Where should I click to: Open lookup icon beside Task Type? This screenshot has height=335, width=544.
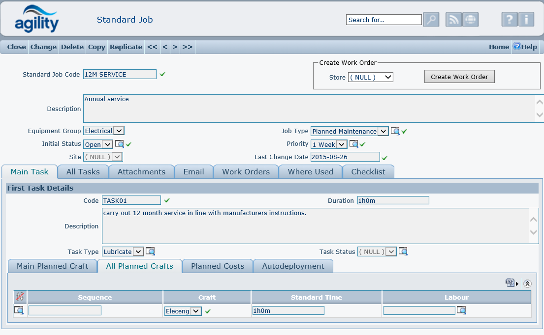pyautogui.click(x=151, y=251)
